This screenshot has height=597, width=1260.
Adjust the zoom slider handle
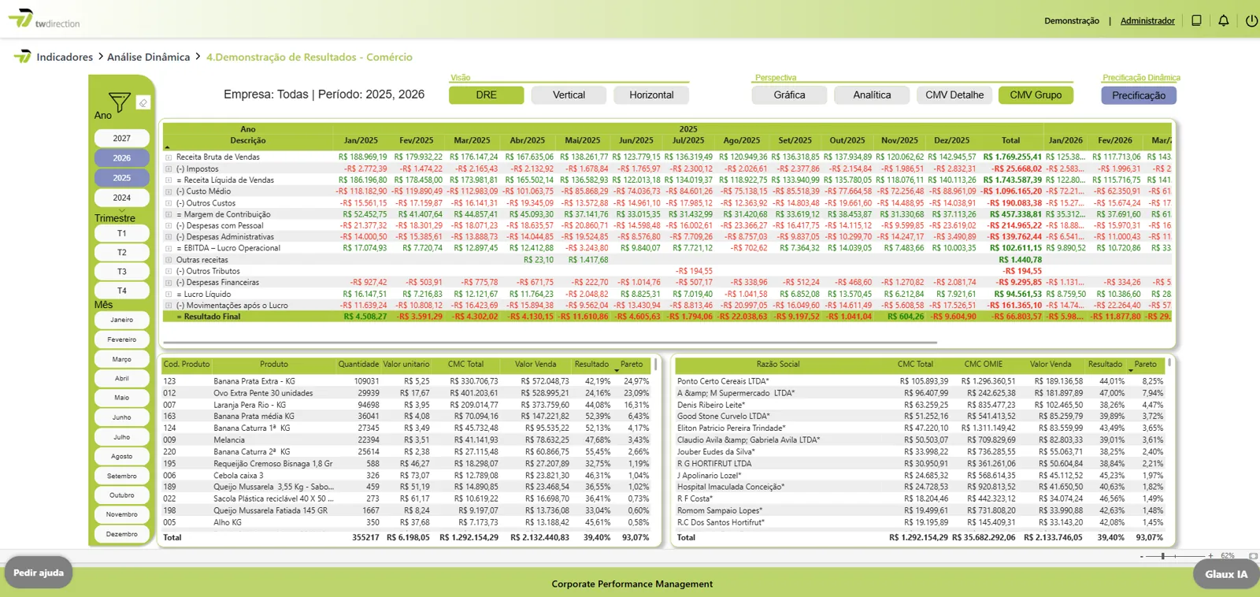point(1163,556)
